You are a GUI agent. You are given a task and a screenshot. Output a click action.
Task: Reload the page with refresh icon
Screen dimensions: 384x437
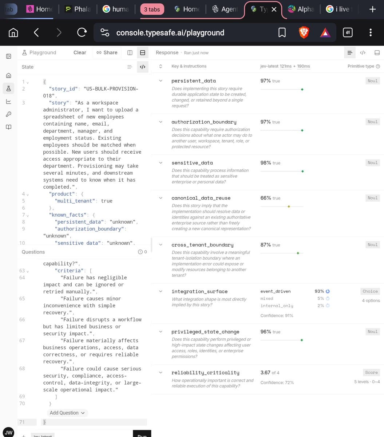(x=82, y=33)
